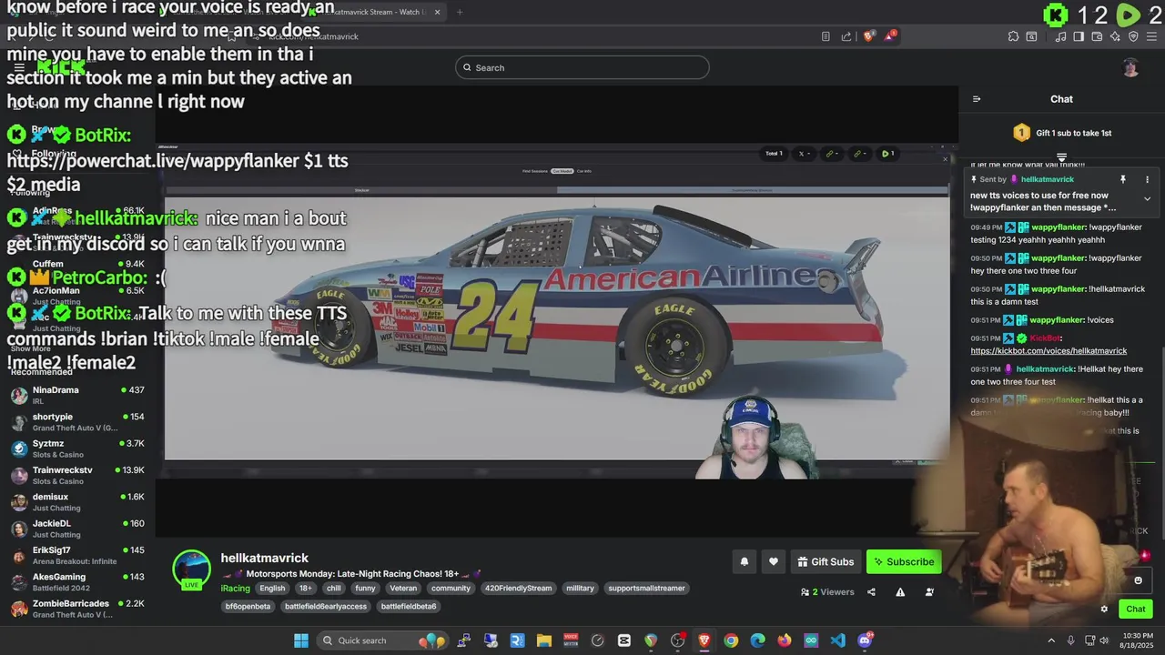The image size is (1165, 655).
Task: Open the music playlist note icon
Action: point(1060,36)
